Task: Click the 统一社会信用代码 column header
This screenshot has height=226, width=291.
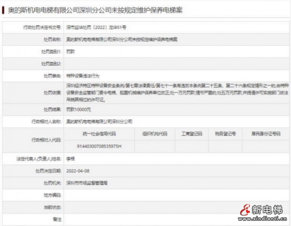Action: click(x=99, y=134)
